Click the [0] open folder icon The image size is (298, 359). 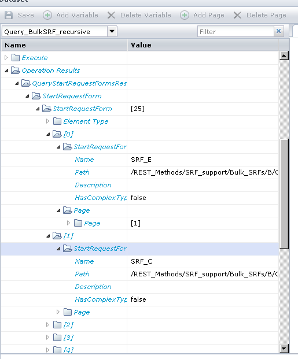pos(57,134)
